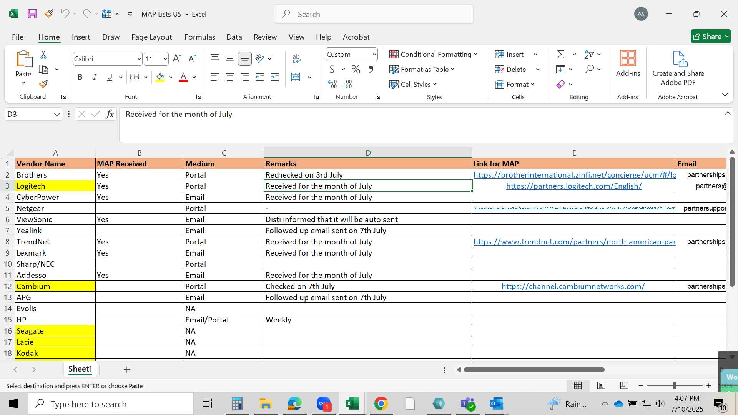The height and width of the screenshot is (415, 738).
Task: Open Find and Select magnifier icon
Action: click(589, 69)
